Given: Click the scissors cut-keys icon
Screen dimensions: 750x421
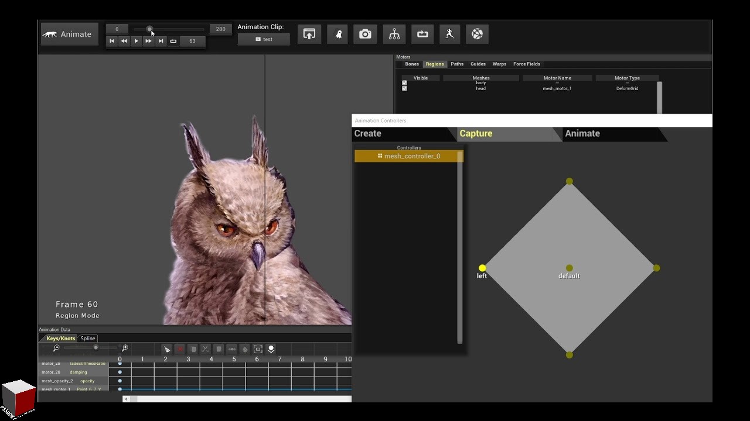Looking at the screenshot, I should pos(206,349).
